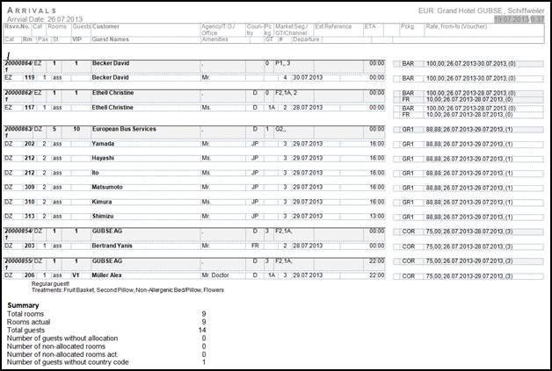Click the Guest Names subheader
The image size is (552, 371).
click(x=110, y=39)
